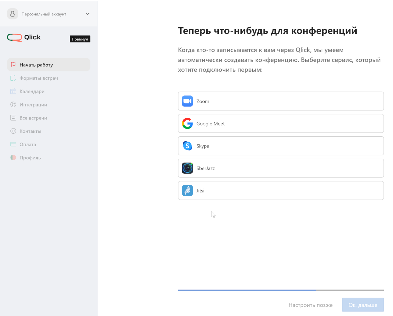
Task: Click the heading Теперь что-нибудь для конференций
Action: click(267, 31)
